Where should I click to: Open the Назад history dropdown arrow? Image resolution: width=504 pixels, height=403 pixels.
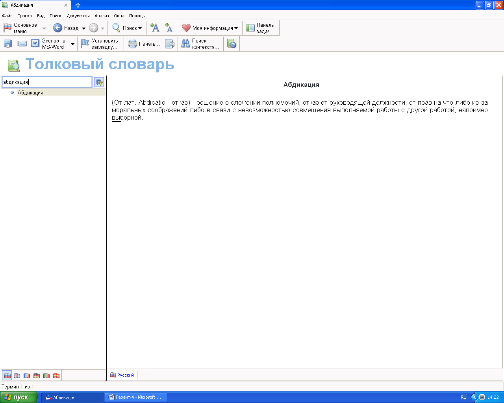pyautogui.click(x=83, y=28)
